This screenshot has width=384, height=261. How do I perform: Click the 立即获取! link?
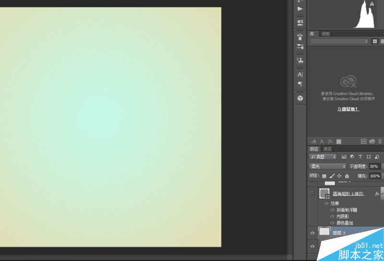point(348,109)
